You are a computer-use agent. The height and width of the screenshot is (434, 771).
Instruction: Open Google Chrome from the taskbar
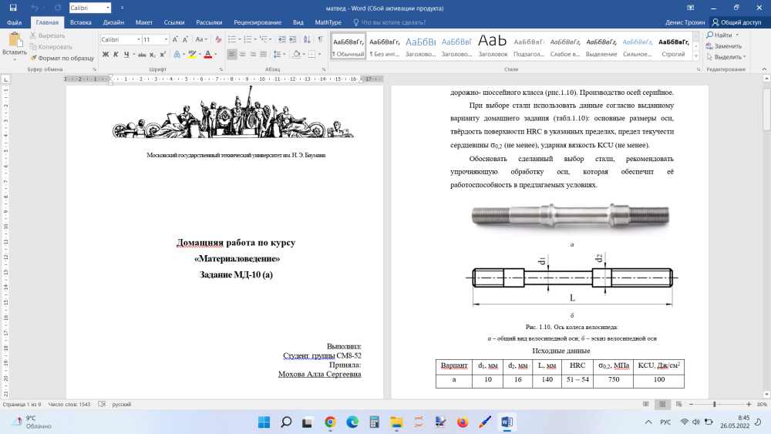pos(330,422)
